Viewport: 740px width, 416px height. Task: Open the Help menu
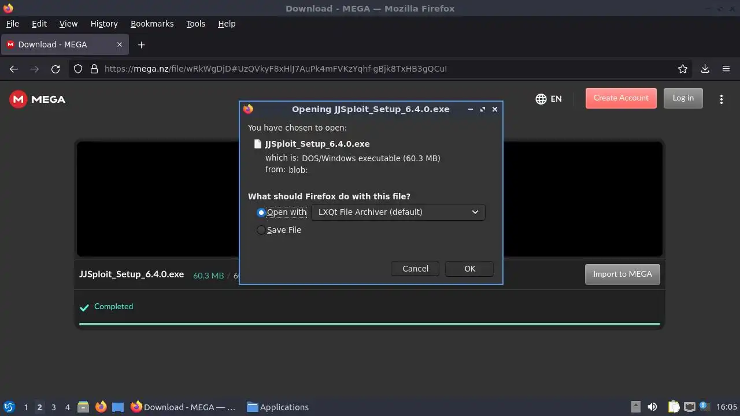pyautogui.click(x=227, y=24)
